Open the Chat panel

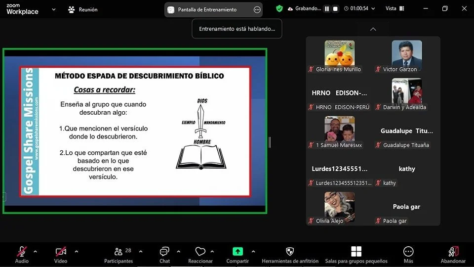[164, 255]
